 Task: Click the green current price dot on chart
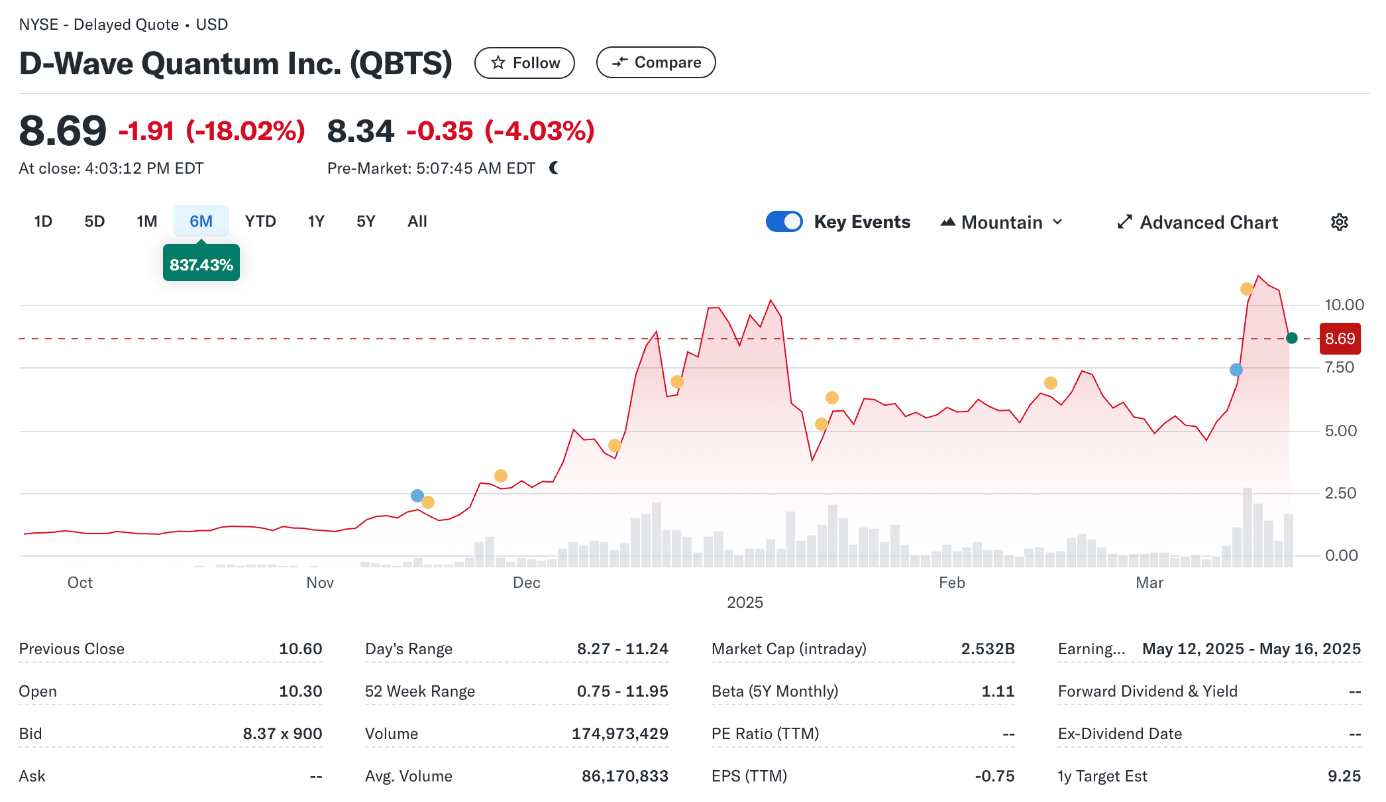pos(1291,338)
